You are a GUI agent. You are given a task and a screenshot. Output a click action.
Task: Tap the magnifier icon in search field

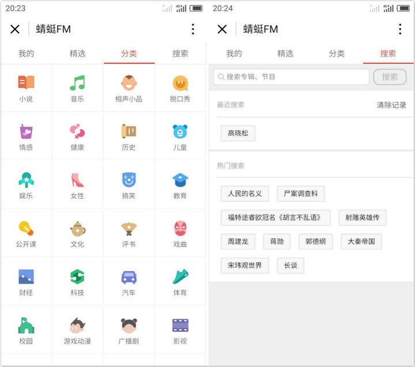pos(221,77)
